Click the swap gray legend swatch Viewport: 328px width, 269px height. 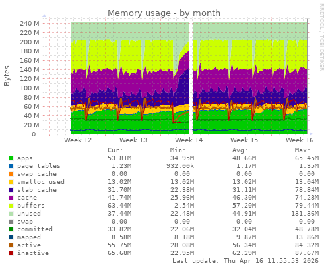[11, 222]
